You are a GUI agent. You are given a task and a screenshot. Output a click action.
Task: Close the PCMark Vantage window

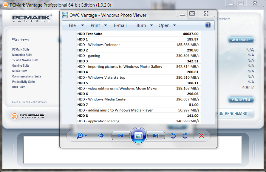click(255, 3)
